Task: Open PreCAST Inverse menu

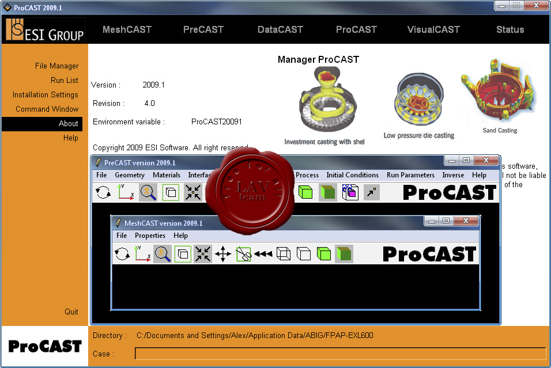Action: click(453, 175)
